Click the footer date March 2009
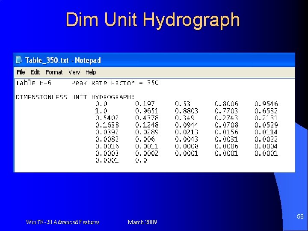308x231 pixels. coord(142,222)
